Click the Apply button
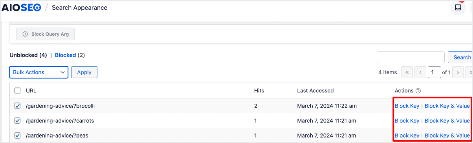The height and width of the screenshot is (143, 473). [x=84, y=72]
